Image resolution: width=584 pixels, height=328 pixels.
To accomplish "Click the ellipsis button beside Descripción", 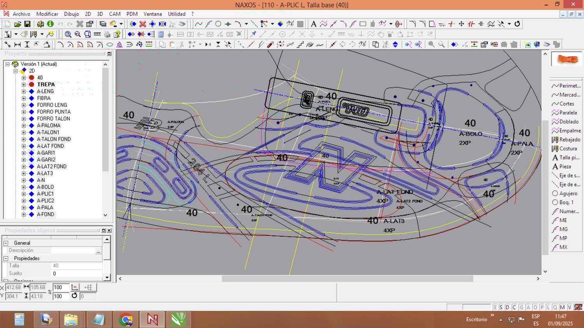I will click(99, 251).
